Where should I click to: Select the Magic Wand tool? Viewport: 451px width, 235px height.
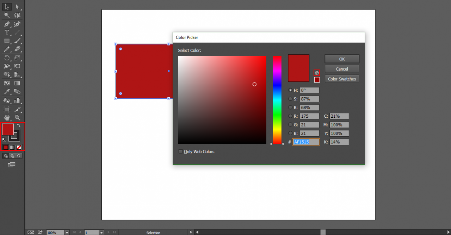tap(7, 15)
